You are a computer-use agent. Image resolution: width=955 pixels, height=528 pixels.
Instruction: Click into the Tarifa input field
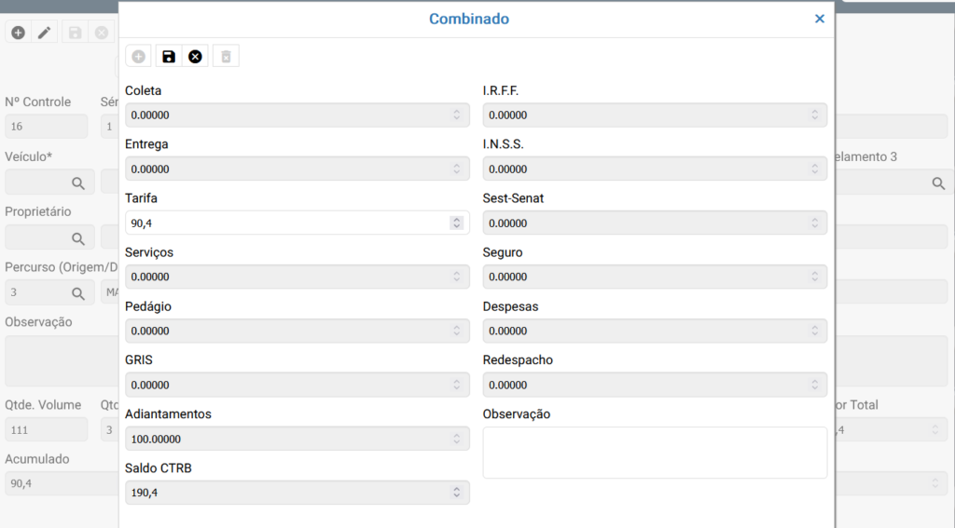284,223
